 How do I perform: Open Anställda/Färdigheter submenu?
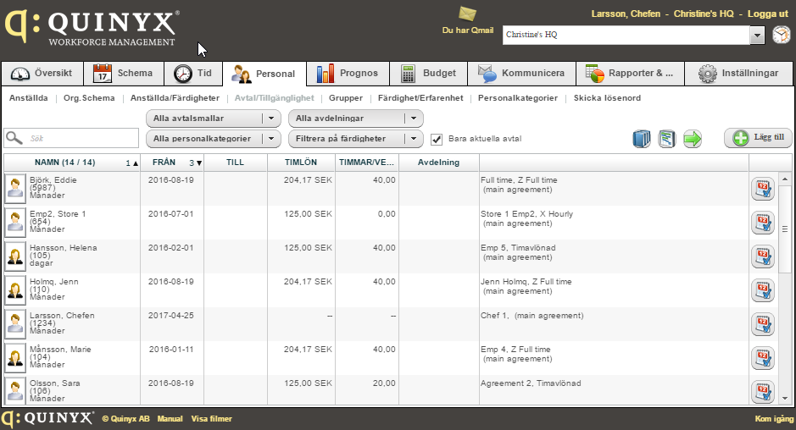[175, 98]
